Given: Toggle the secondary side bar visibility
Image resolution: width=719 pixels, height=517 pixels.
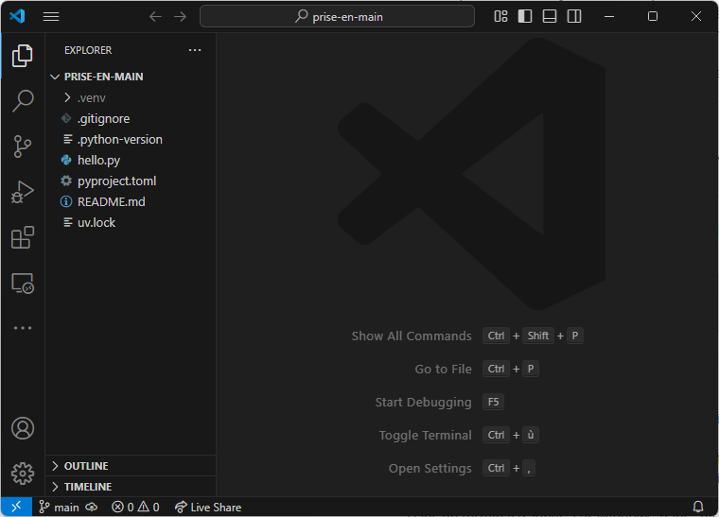Looking at the screenshot, I should pyautogui.click(x=574, y=16).
